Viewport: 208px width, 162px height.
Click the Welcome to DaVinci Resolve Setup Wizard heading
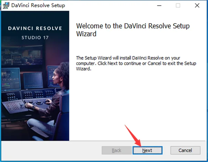pos(133,30)
